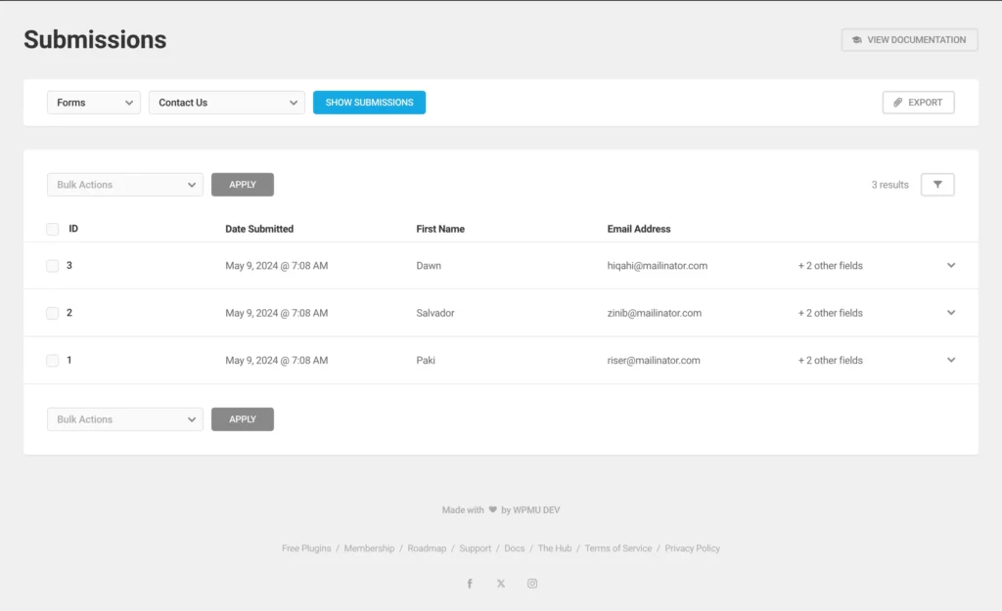Open the Forms type dropdown
This screenshot has width=1002, height=611.
[x=94, y=102]
